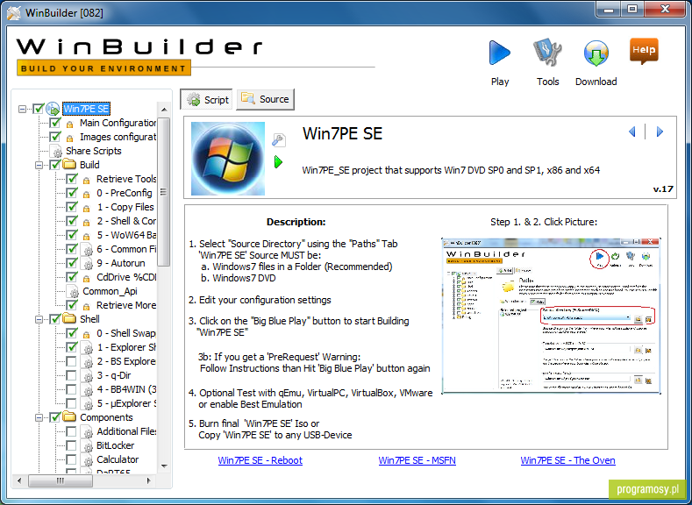Enable the 5 - µExplorer checkbox
Viewport: 692px width, 505px height.
[x=71, y=403]
